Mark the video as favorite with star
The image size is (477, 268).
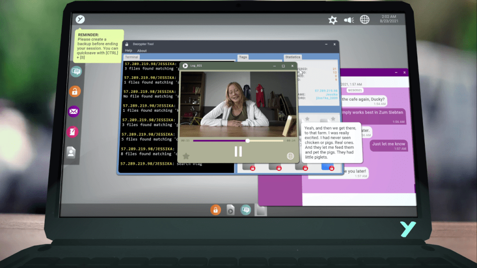(186, 156)
